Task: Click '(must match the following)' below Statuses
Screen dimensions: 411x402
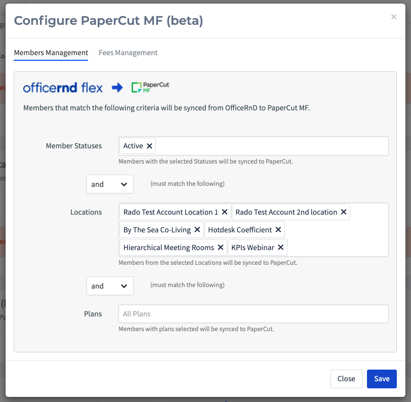Action: point(187,184)
